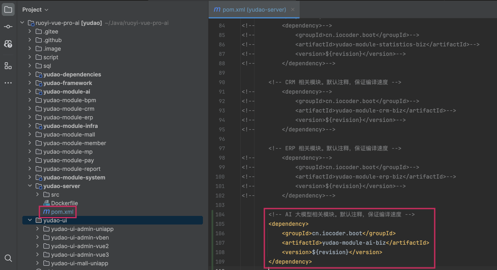Open the Structure tool window icon
Image resolution: width=497 pixels, height=270 pixels.
point(8,66)
